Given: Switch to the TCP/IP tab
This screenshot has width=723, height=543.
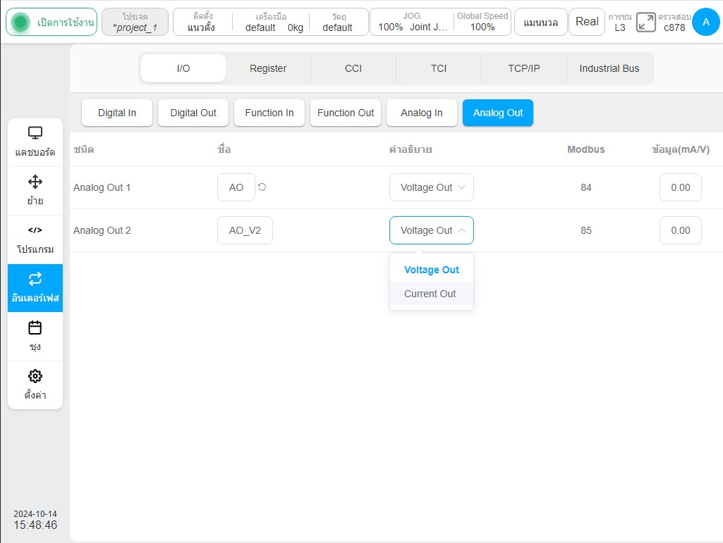Looking at the screenshot, I should coord(524,68).
